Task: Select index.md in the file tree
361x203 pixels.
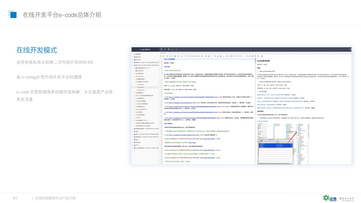Action: tap(141, 87)
